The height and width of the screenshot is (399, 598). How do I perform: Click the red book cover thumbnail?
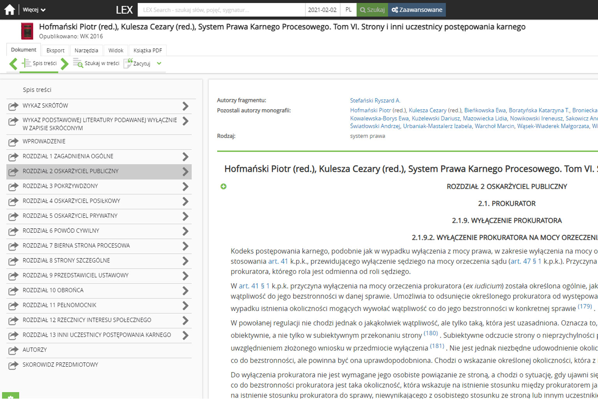(x=27, y=31)
